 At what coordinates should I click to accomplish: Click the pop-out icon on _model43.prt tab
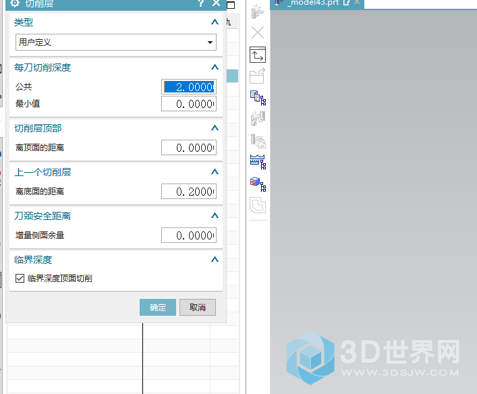346,3
